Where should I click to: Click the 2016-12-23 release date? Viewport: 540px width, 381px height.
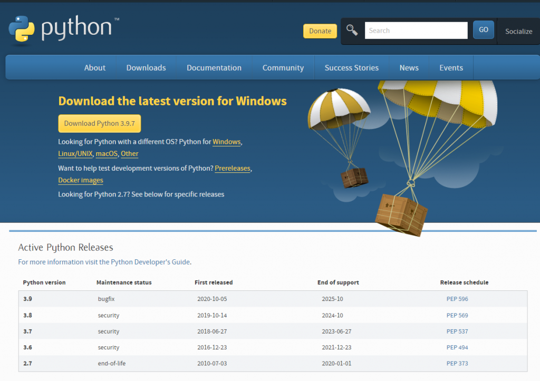[x=212, y=348]
